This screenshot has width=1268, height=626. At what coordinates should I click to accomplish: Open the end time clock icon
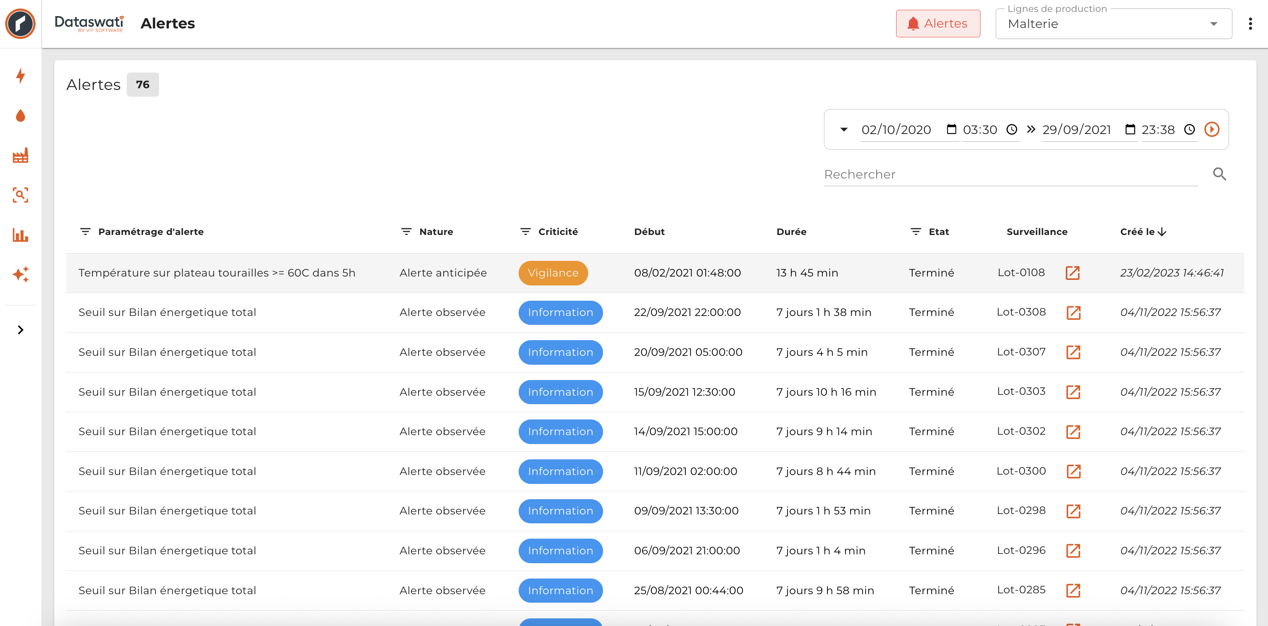coord(1189,129)
